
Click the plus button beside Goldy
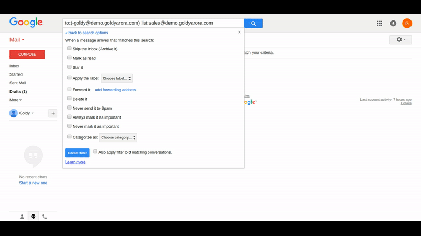[53, 113]
